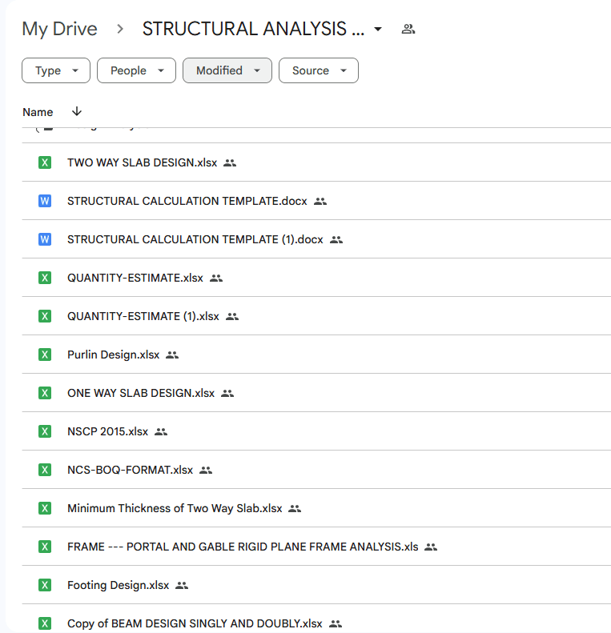Screen dimensions: 611x633
Task: Select Minimum Thickness of Two Way Slab.xlsx
Action: pos(175,508)
